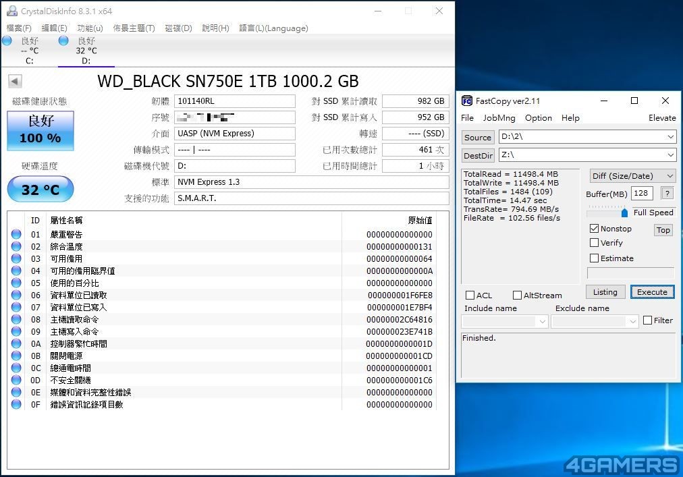Click the status orb for attribute 08

click(x=16, y=319)
